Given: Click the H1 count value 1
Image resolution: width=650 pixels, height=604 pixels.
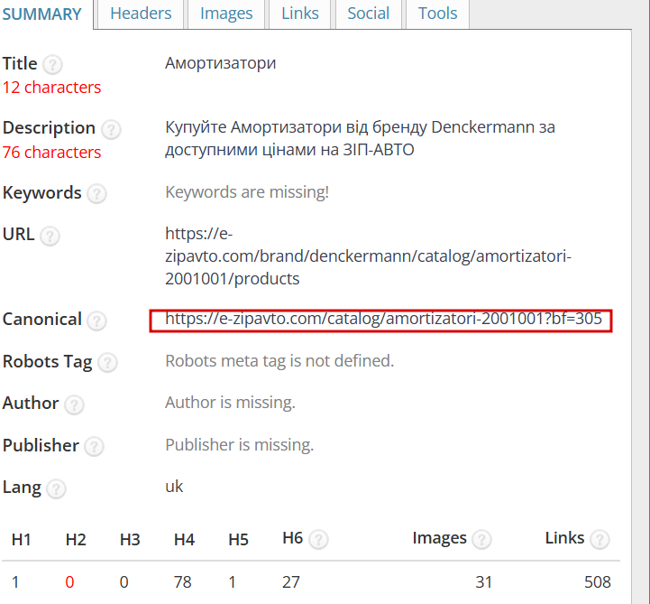Looking at the screenshot, I should coord(15,582).
